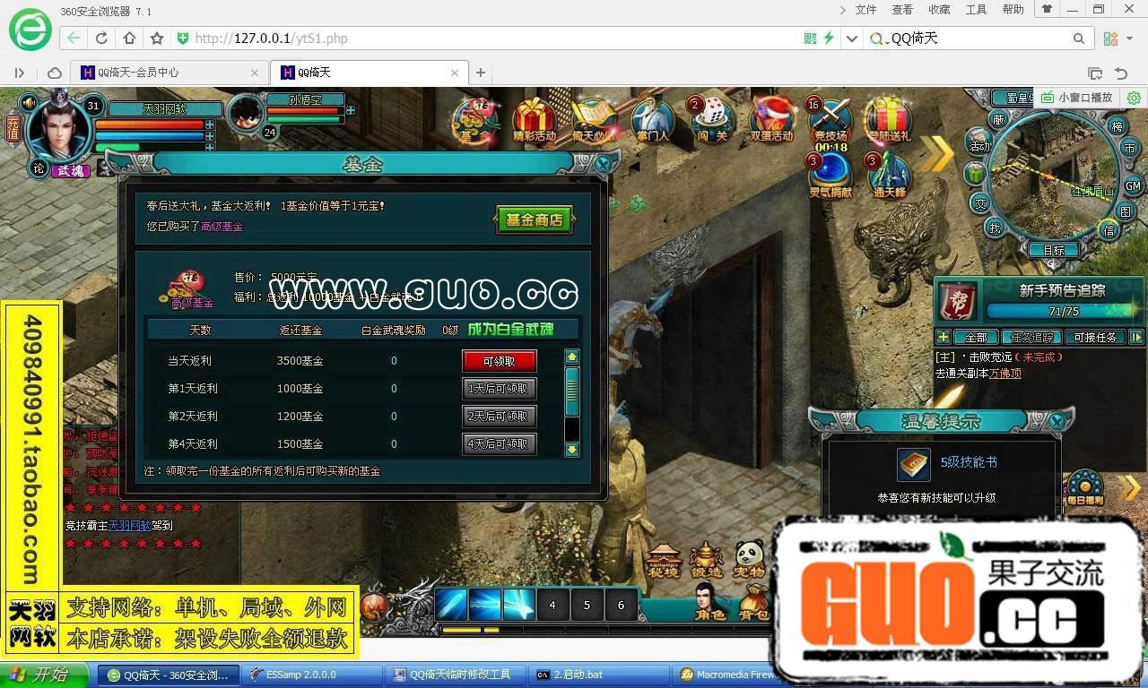Image resolution: width=1148 pixels, height=688 pixels.
Task: Click the 4天后可领取 button
Action: (500, 444)
